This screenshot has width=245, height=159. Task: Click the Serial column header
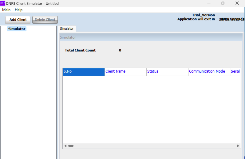[235, 72]
